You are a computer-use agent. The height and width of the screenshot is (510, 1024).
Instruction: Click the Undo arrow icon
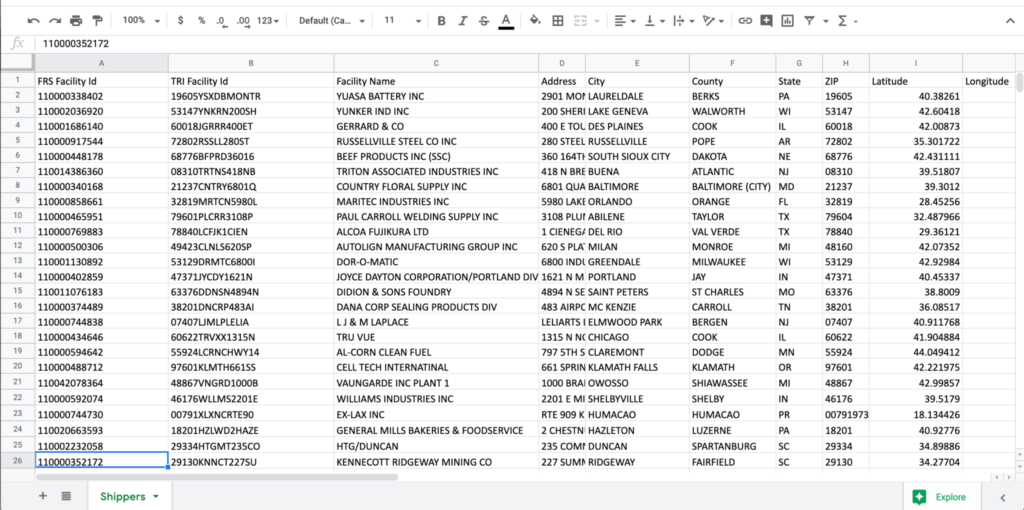click(x=33, y=21)
